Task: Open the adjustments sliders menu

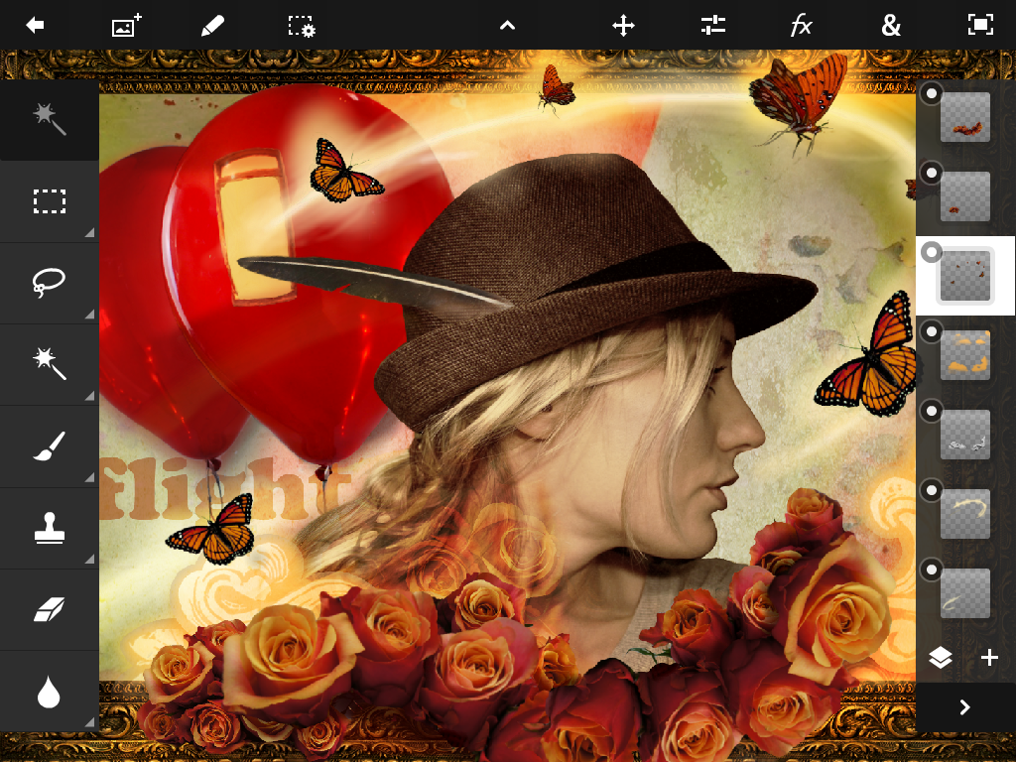Action: (712, 26)
